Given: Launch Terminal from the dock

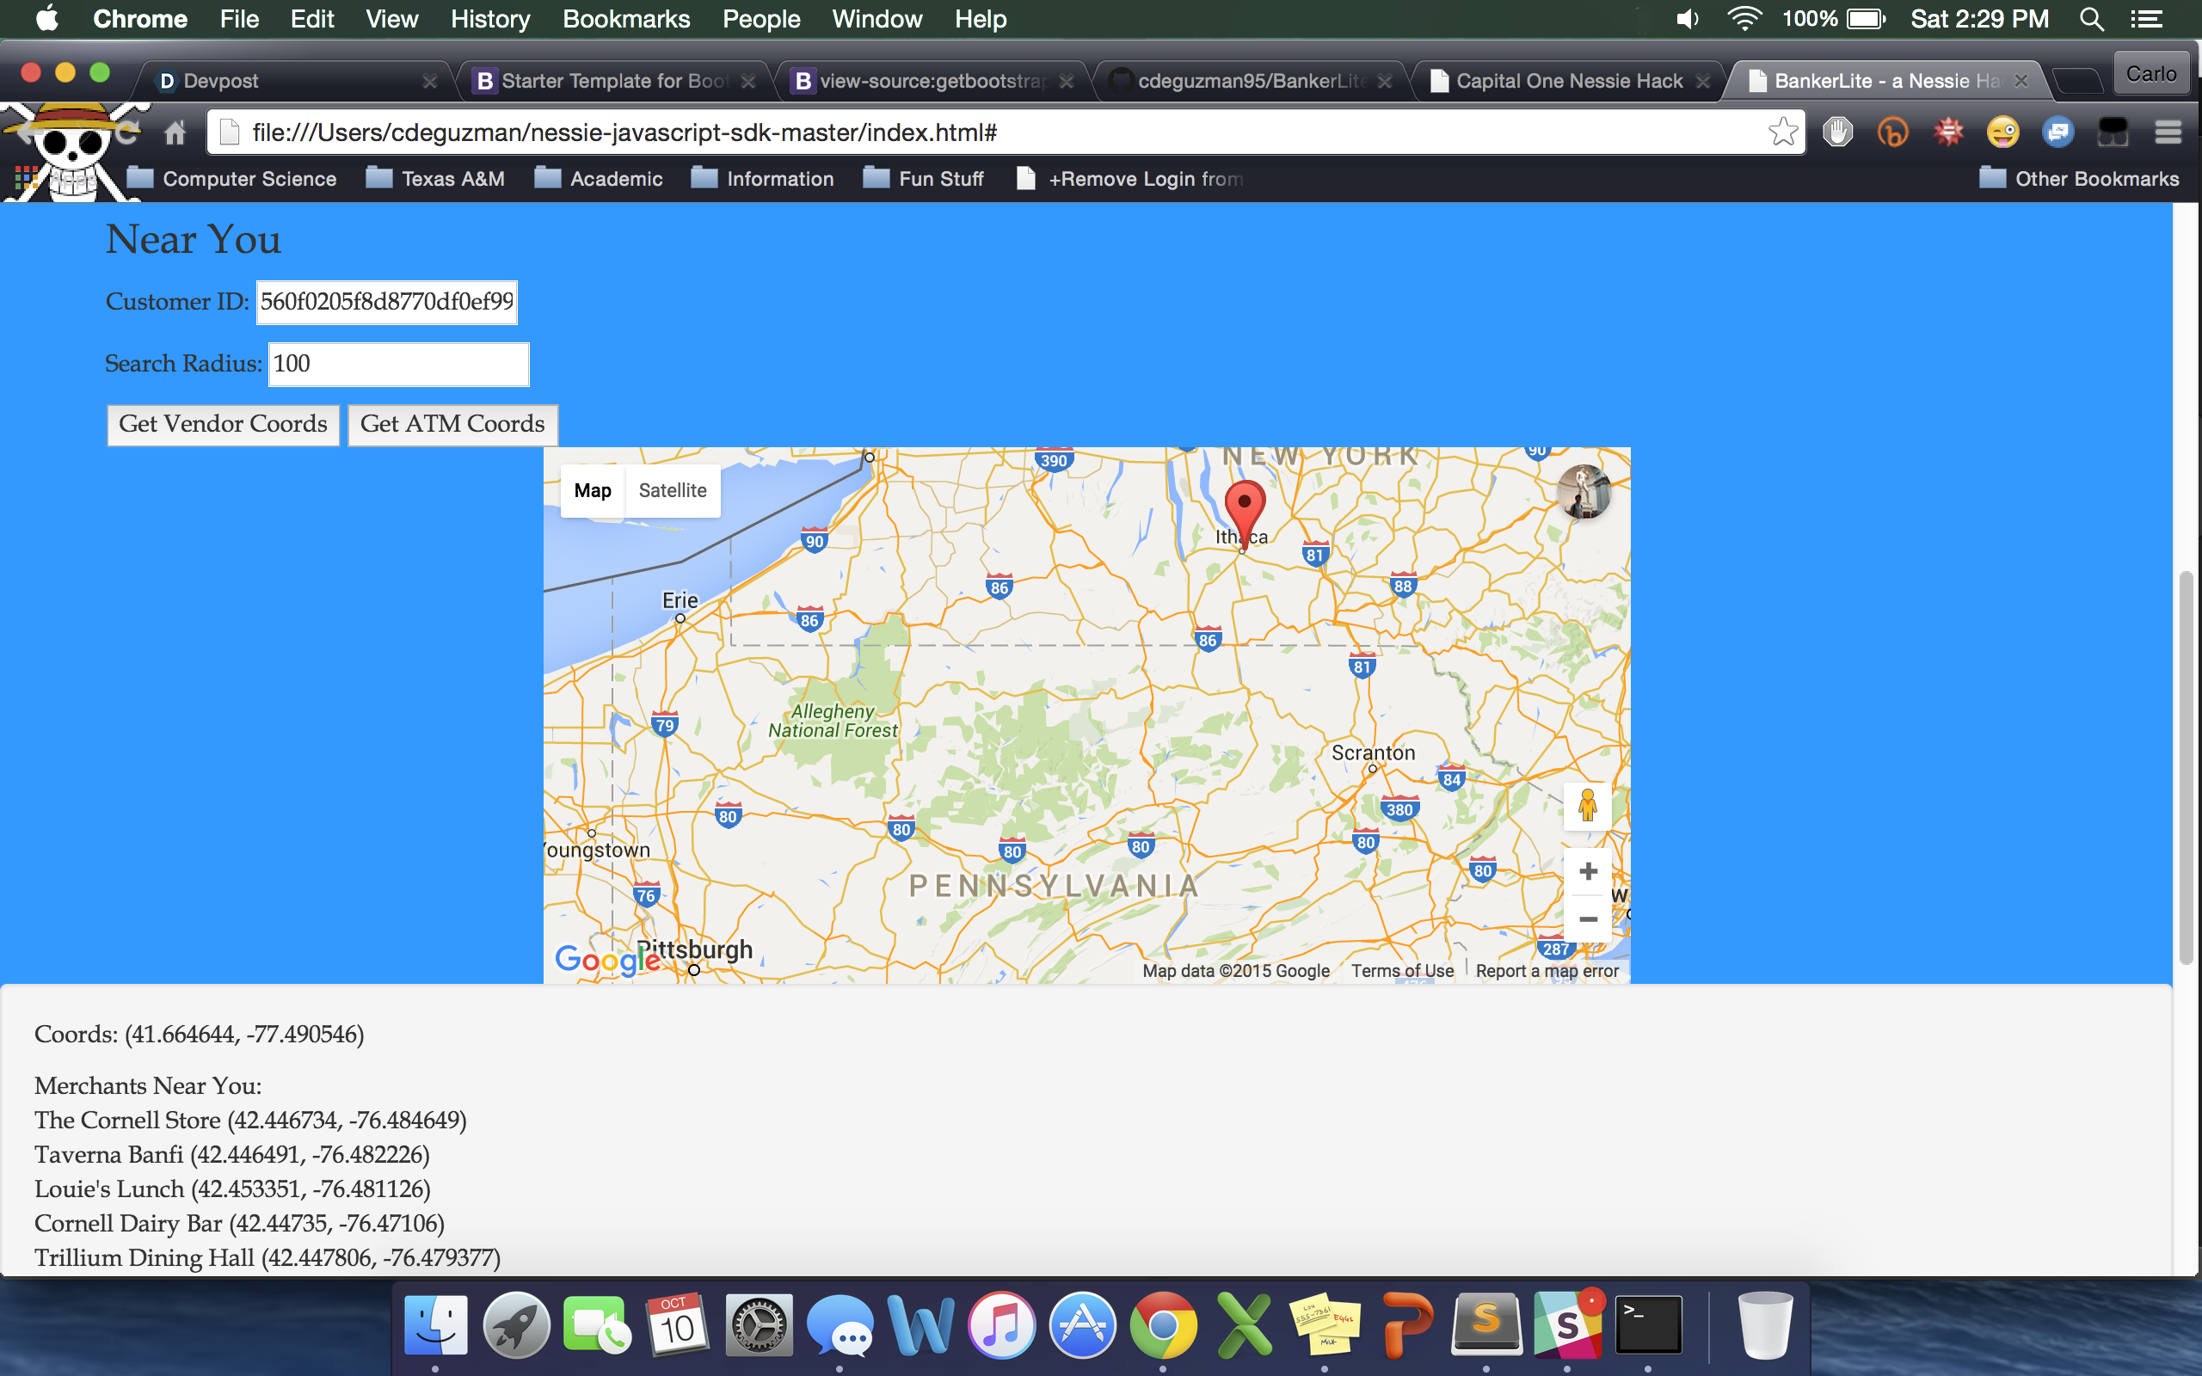Looking at the screenshot, I should [1647, 1324].
